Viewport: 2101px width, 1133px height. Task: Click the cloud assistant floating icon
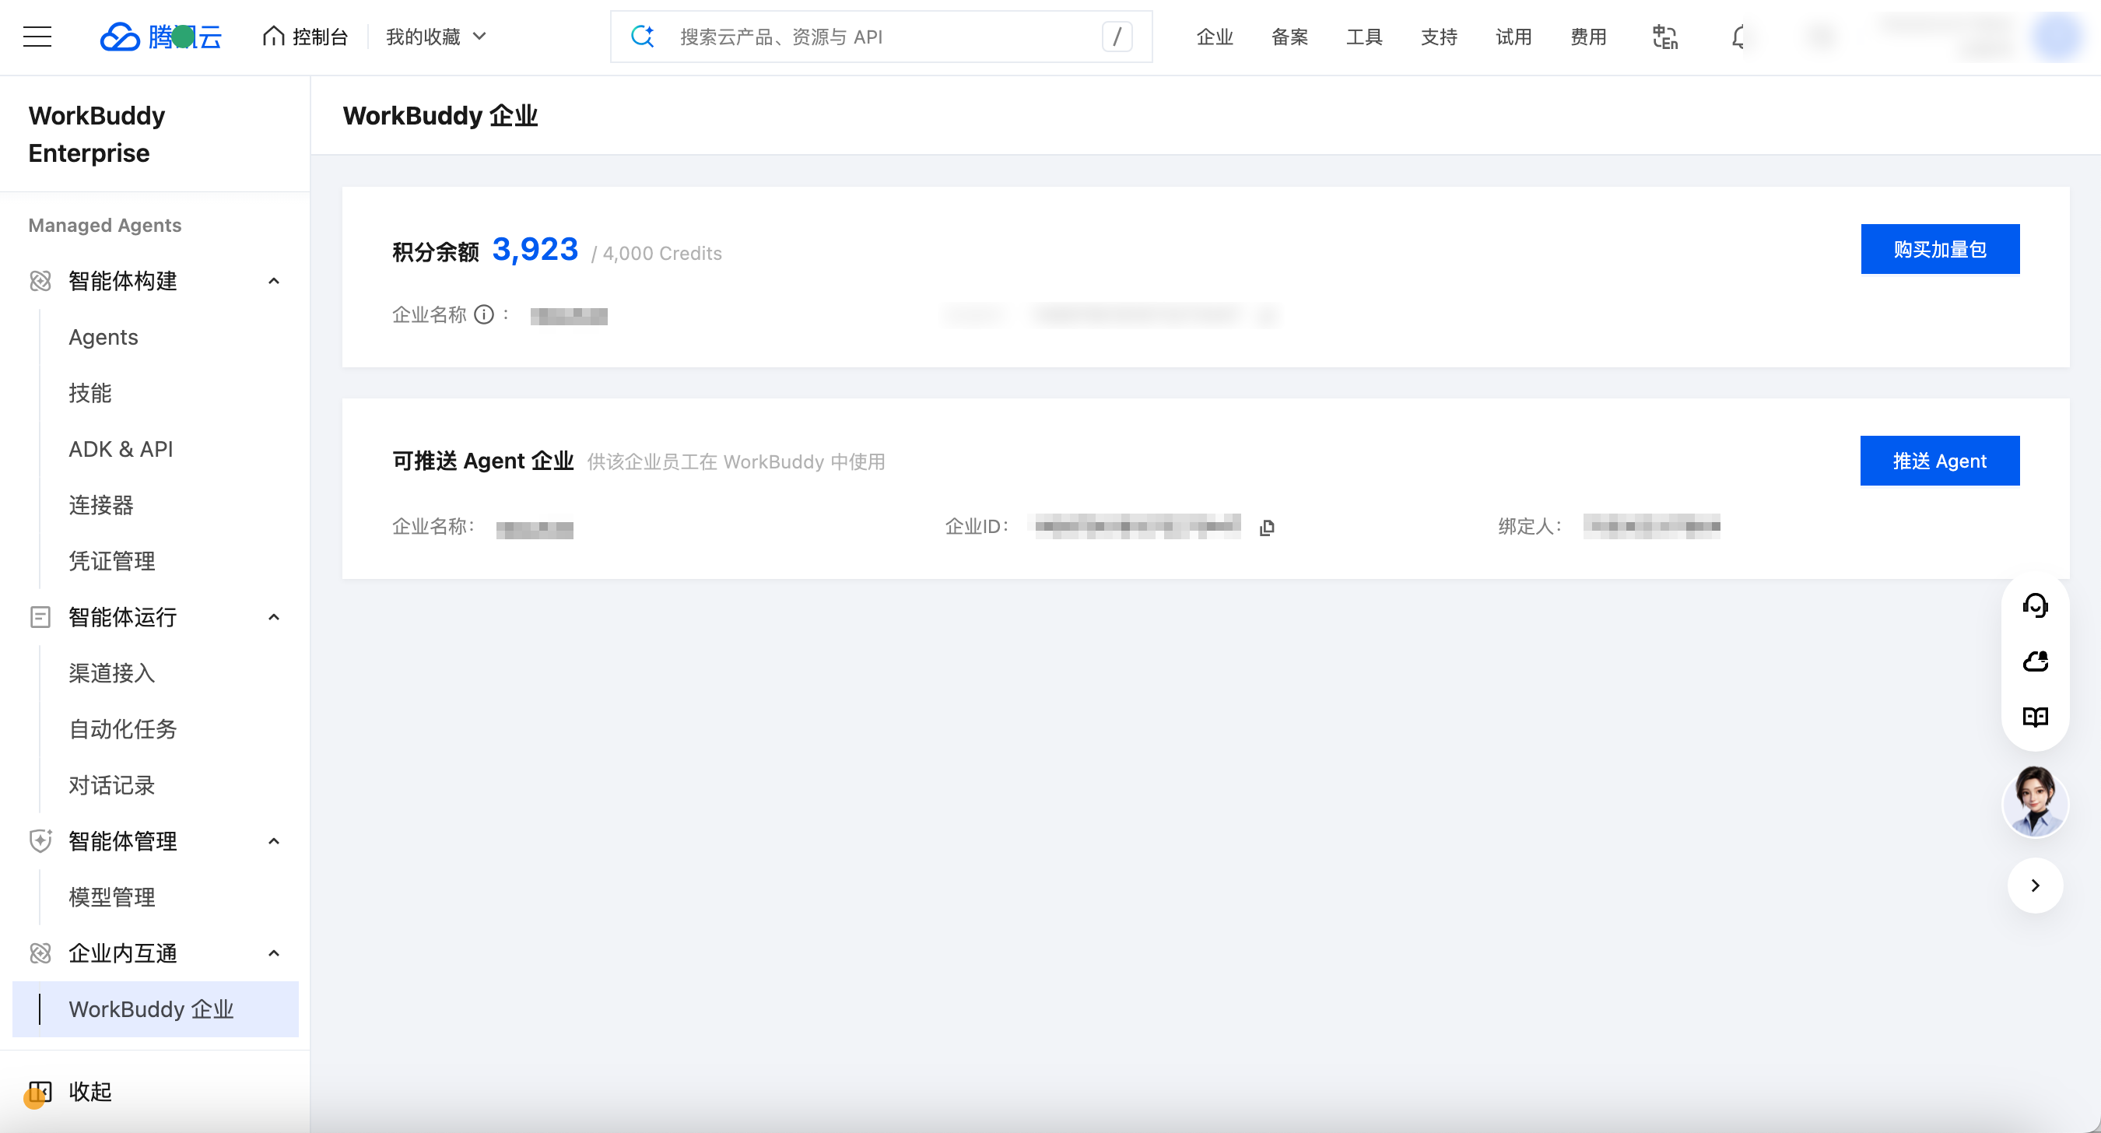[2035, 661]
